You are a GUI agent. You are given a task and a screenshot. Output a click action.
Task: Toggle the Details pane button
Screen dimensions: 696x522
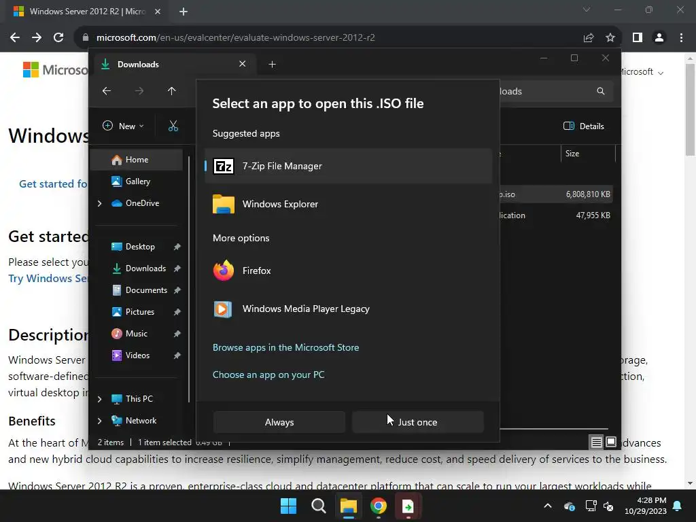pos(583,126)
